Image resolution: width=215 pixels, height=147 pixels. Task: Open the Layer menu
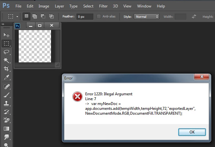[59, 6]
